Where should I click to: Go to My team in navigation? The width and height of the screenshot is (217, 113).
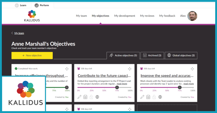click(x=81, y=16)
